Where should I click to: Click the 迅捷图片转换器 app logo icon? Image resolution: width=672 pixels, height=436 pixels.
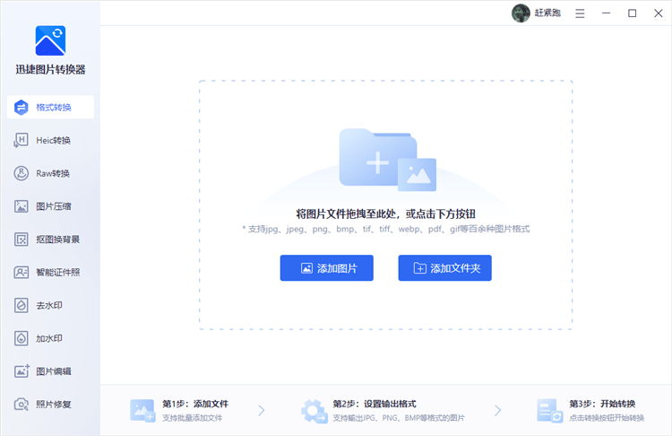(x=50, y=40)
